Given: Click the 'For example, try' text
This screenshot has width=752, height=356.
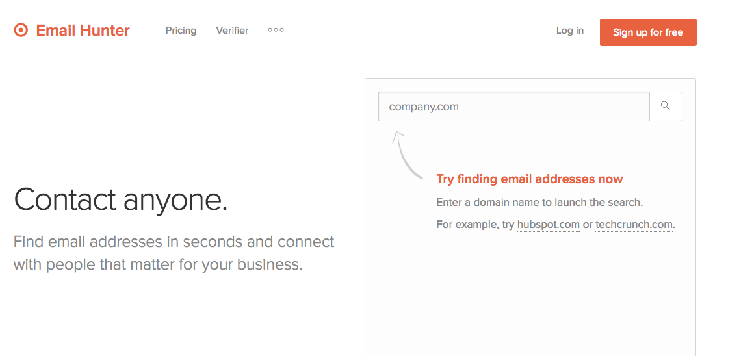Looking at the screenshot, I should (475, 225).
